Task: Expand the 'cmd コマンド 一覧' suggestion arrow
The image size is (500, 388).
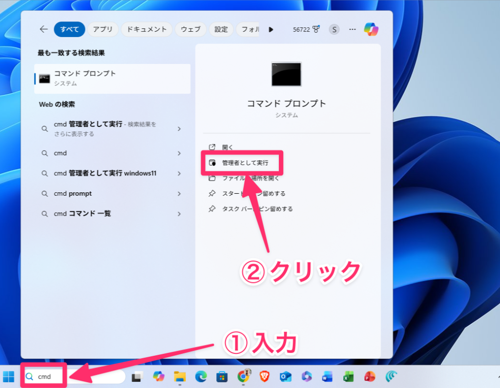Action: pyautogui.click(x=179, y=214)
